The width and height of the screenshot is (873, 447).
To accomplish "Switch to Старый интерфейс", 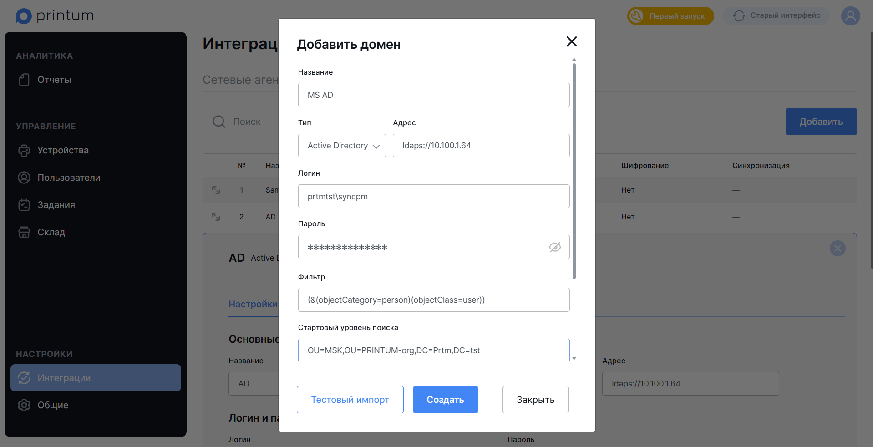I will click(x=777, y=16).
